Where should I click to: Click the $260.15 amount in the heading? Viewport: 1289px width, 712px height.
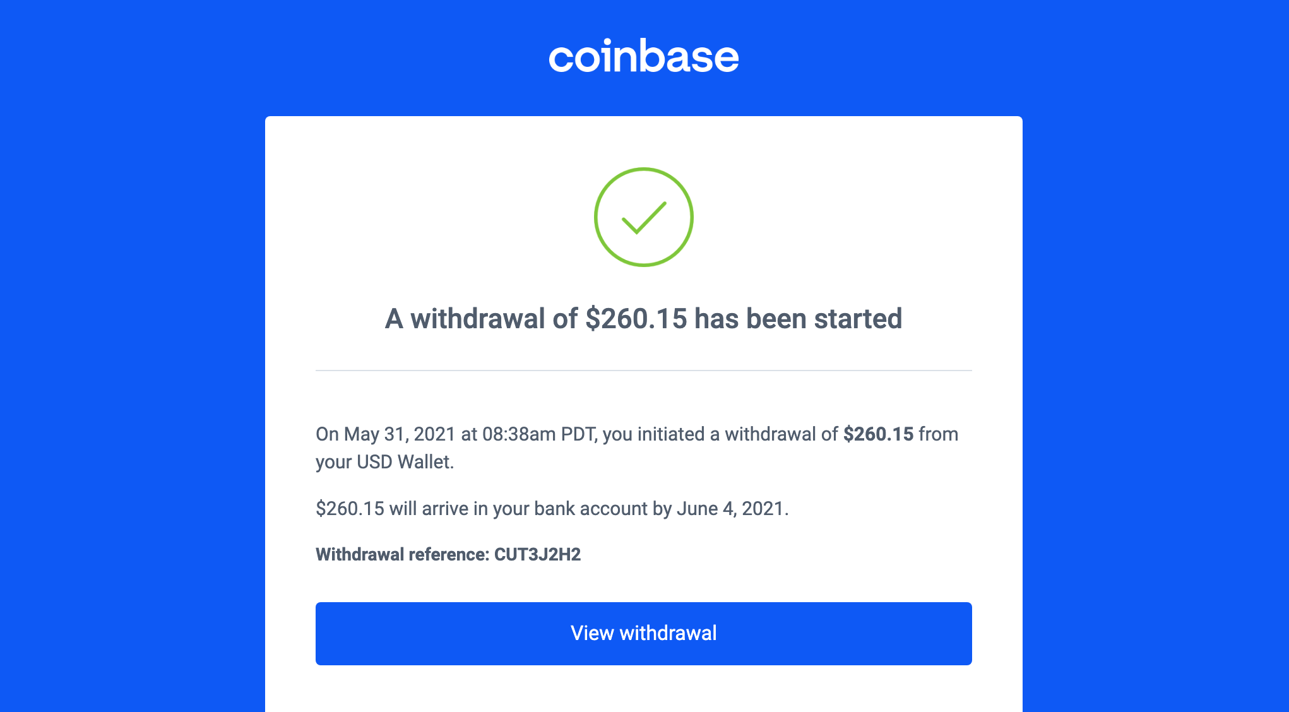pos(636,319)
